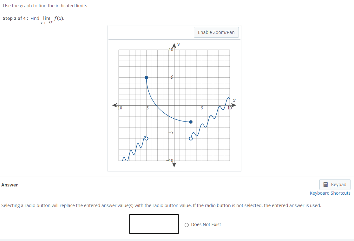Click the right arrowhead of the x-axis
Viewport: 354px width, 241px height.
(233, 105)
